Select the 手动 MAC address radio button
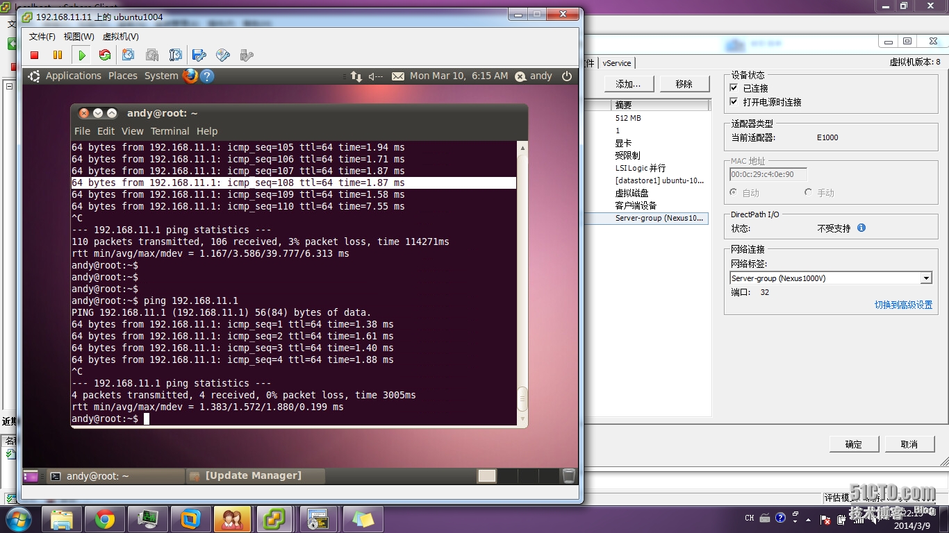This screenshot has height=533, width=949. (808, 192)
